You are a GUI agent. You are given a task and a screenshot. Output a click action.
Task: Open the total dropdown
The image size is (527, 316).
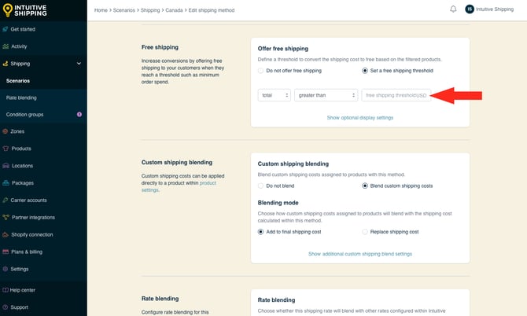click(x=275, y=95)
